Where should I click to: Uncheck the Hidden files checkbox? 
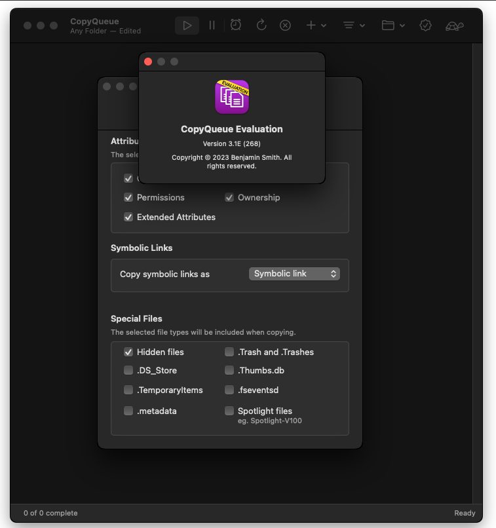128,352
